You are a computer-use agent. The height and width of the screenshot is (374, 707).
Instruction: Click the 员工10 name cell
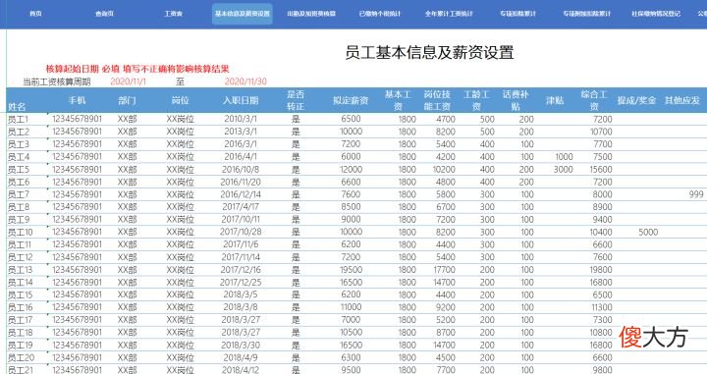21,232
